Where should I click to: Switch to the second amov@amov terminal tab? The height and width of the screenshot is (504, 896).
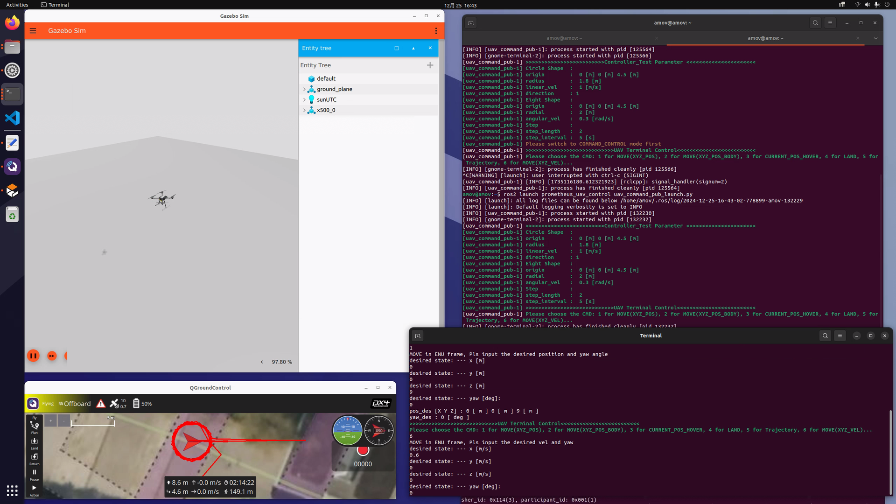[765, 38]
